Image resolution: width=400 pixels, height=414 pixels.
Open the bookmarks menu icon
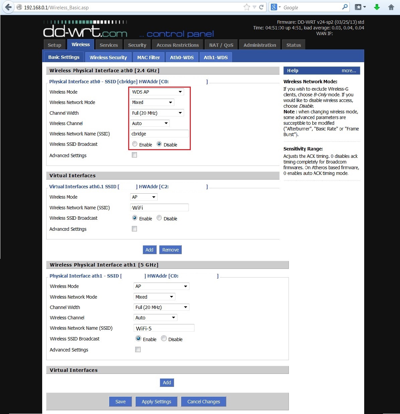click(360, 7)
